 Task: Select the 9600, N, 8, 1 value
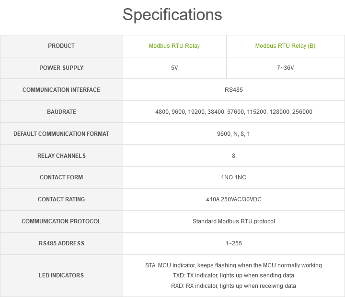[x=233, y=134]
